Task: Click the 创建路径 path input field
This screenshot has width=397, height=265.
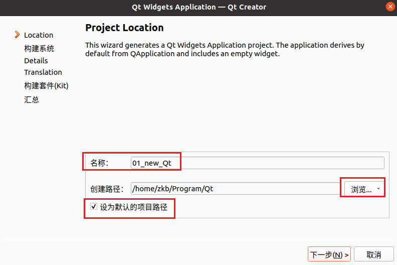Action: coord(236,188)
